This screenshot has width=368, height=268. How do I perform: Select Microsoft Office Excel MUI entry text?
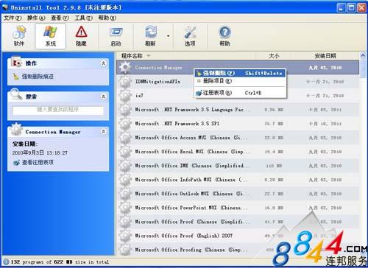pyautogui.click(x=193, y=152)
